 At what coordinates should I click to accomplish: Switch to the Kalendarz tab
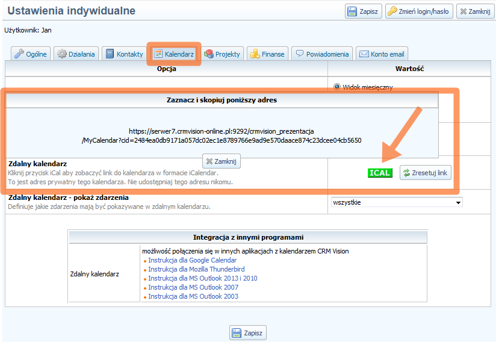click(x=174, y=54)
